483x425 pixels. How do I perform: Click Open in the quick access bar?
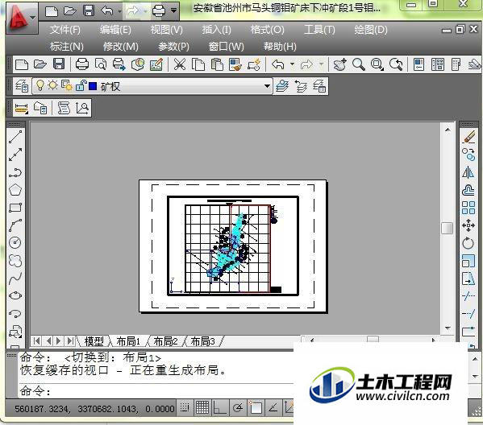70,11
